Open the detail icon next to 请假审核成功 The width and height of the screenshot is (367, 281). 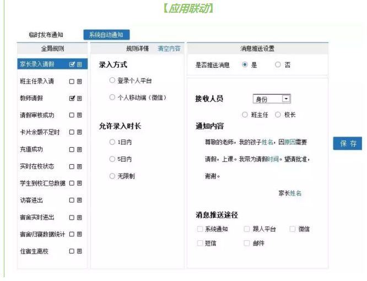tap(80, 115)
